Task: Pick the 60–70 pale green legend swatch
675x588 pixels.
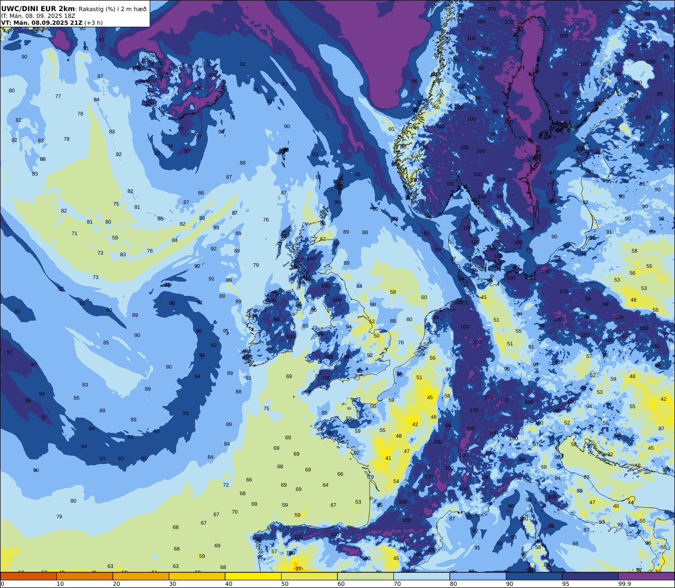Action: coord(365,576)
